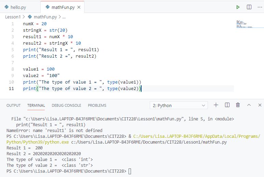
Task: Click the "<class 'int'>" terminal output line
Action: [x=50, y=160]
